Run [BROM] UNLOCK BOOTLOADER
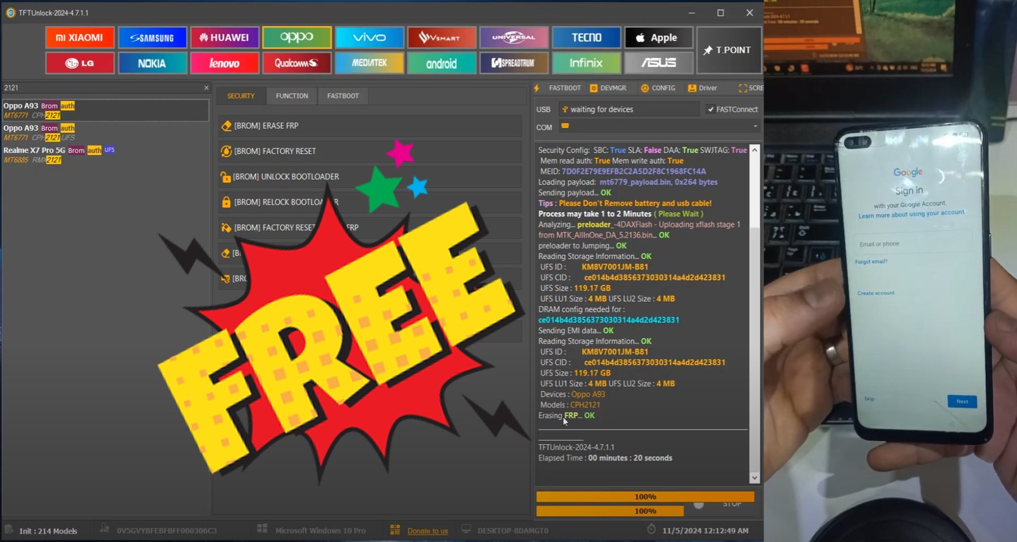This screenshot has height=542, width=1017. click(370, 177)
